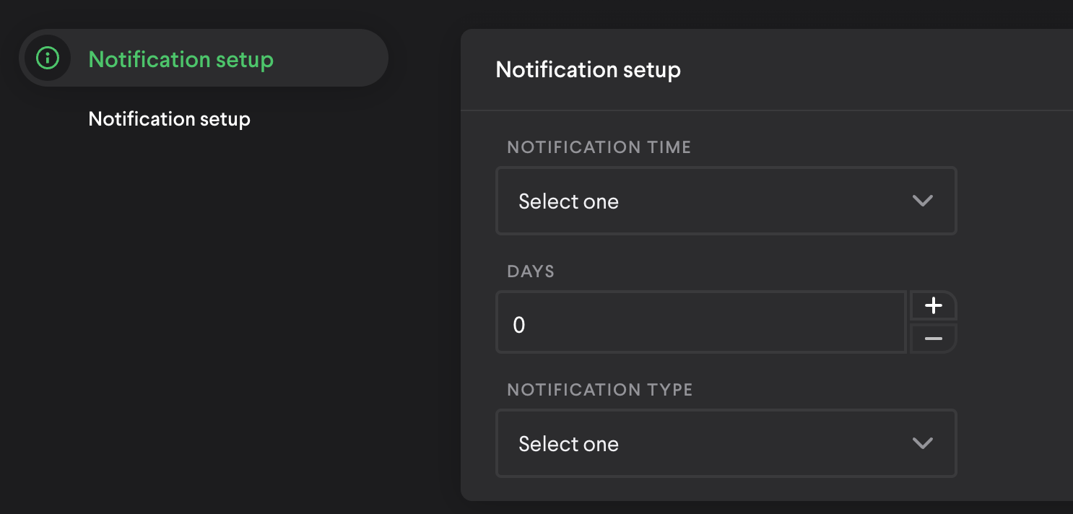Image resolution: width=1073 pixels, height=514 pixels.
Task: Select the green Notification setup sidebar heading
Action: click(x=181, y=59)
